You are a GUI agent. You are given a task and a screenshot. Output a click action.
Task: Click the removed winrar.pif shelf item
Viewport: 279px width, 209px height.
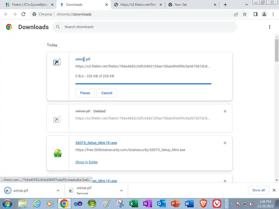tap(96, 190)
